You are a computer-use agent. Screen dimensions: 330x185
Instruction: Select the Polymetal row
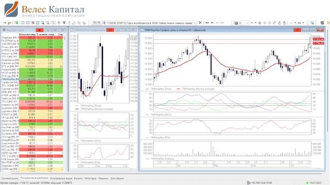tap(32, 70)
